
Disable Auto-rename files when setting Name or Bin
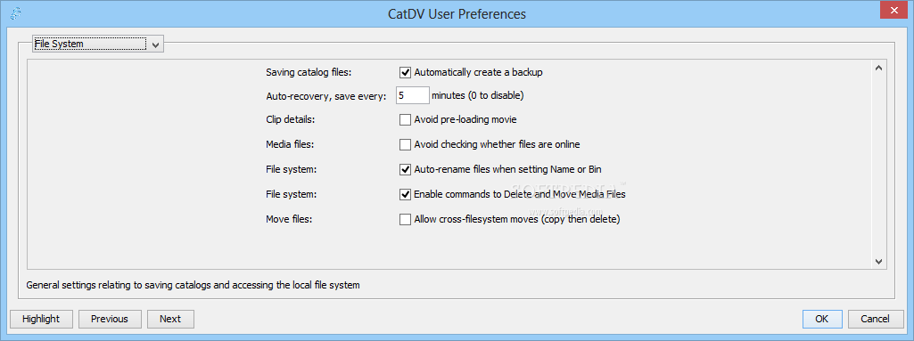click(405, 169)
